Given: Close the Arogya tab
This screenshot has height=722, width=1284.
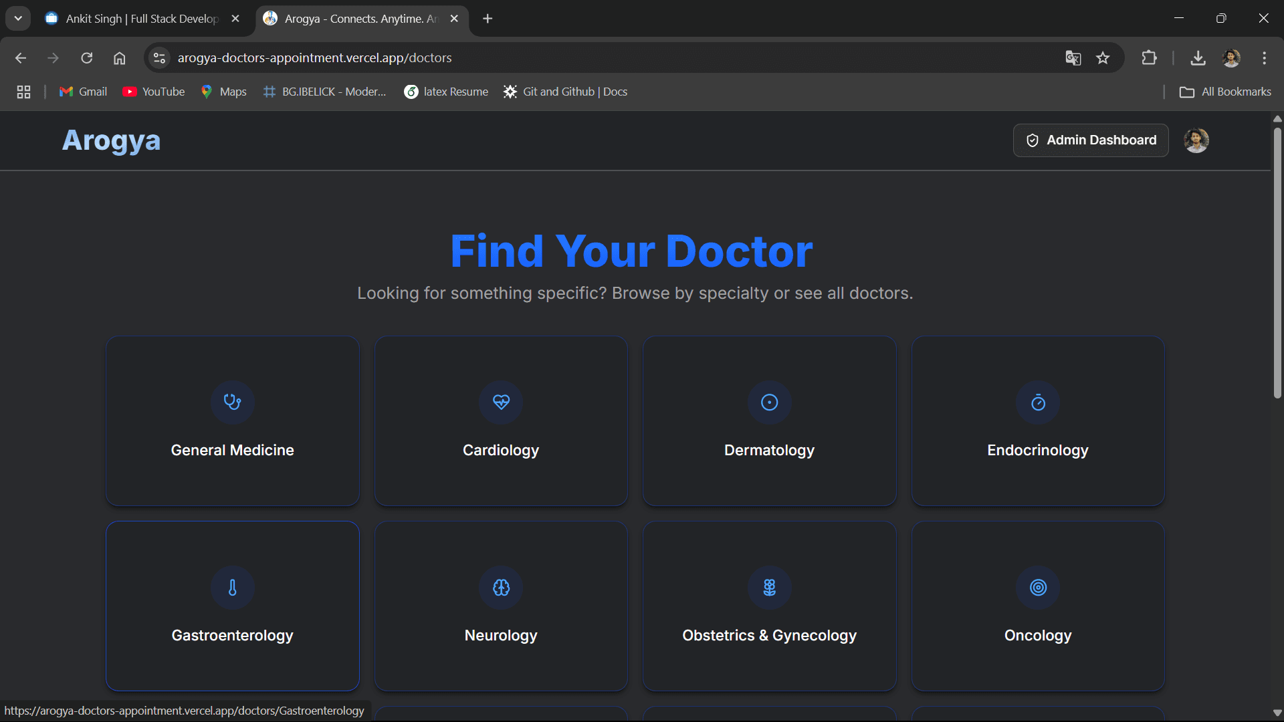Looking at the screenshot, I should click(x=454, y=19).
